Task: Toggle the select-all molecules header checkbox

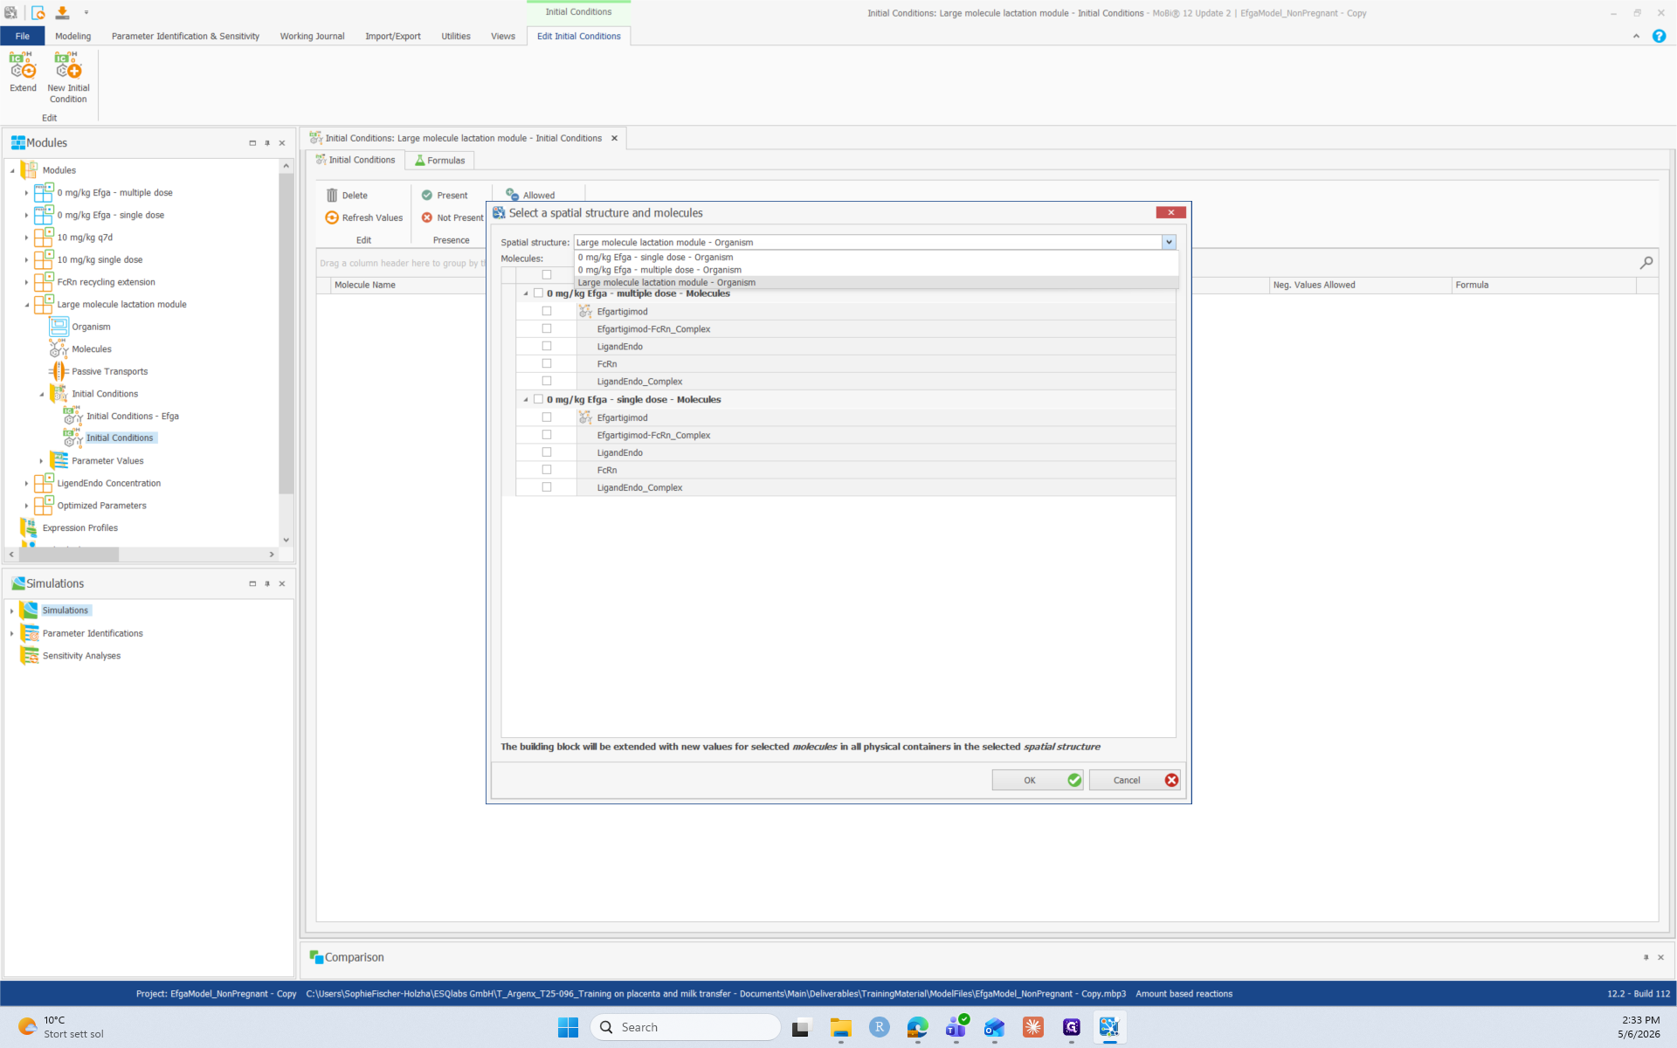Action: click(547, 274)
